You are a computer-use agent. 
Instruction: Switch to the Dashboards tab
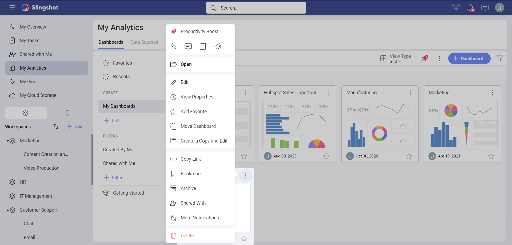click(111, 42)
